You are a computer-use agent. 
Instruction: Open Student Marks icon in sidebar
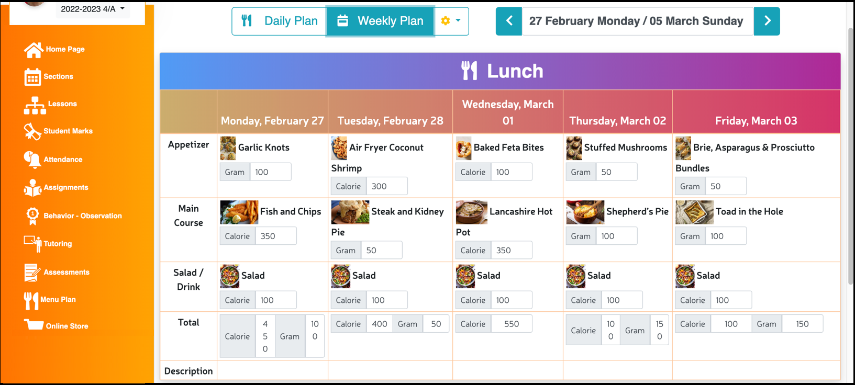(32, 132)
